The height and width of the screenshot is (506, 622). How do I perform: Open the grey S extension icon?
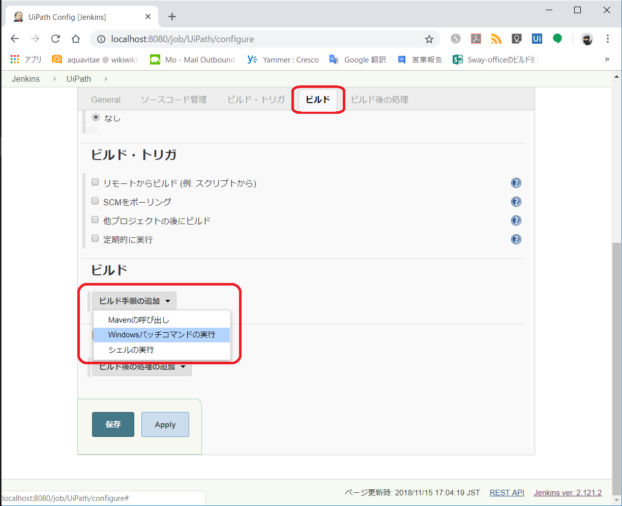(456, 39)
